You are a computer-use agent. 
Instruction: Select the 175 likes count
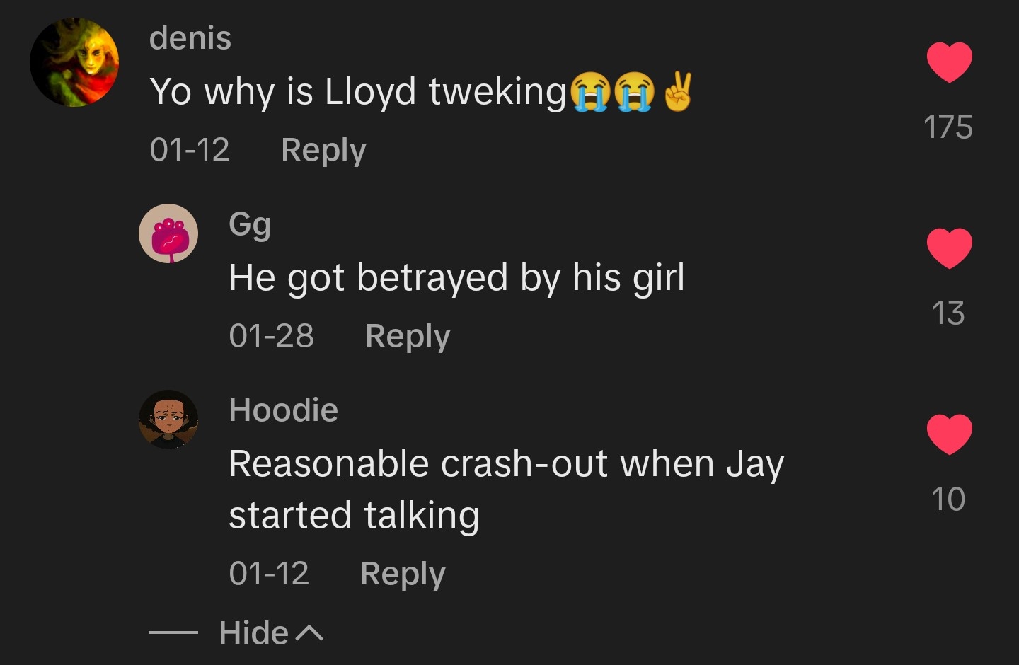948,127
